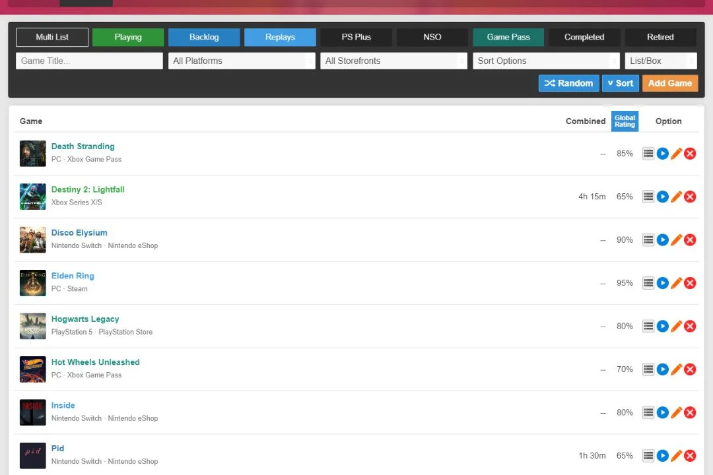Click the Random button
Image resolution: width=713 pixels, height=475 pixels.
tap(569, 83)
